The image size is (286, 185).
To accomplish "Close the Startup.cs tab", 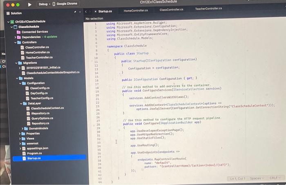I will pyautogui.click(x=95, y=11).
